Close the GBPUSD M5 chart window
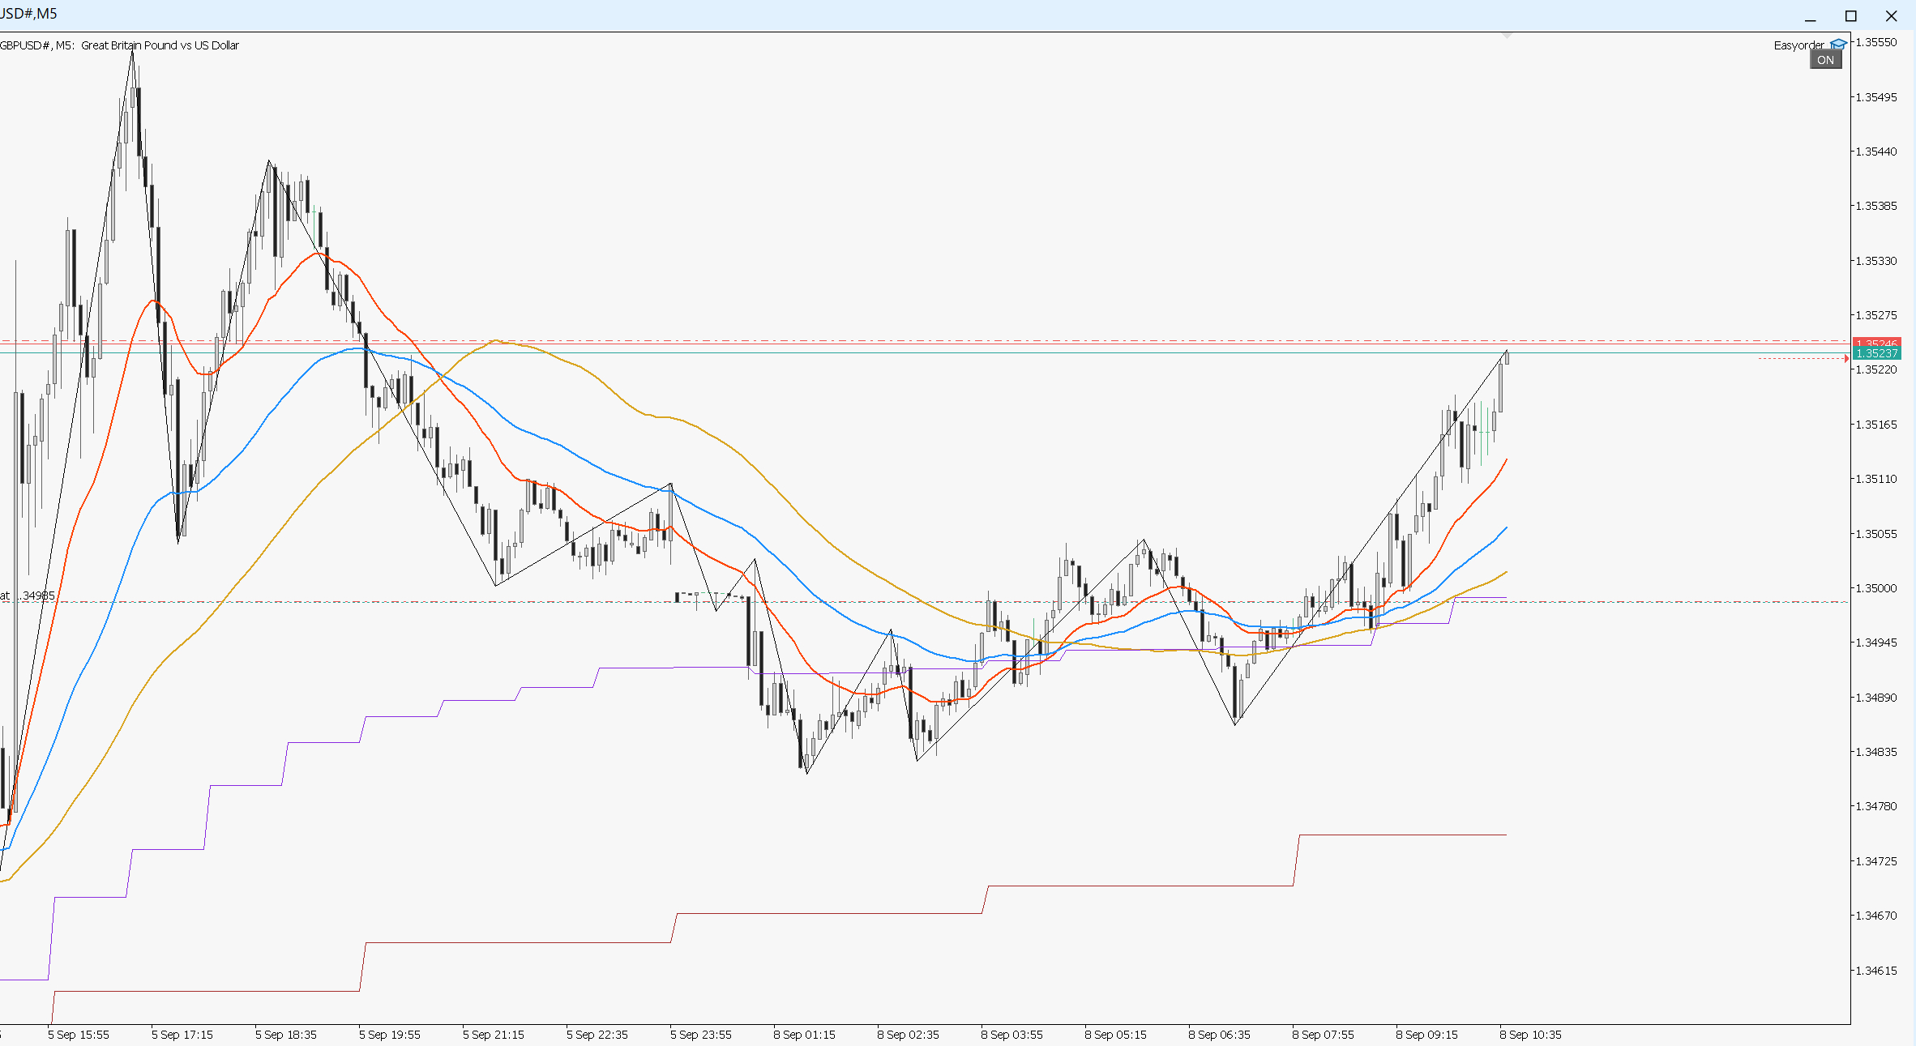Viewport: 1916px width, 1046px height. (1891, 16)
